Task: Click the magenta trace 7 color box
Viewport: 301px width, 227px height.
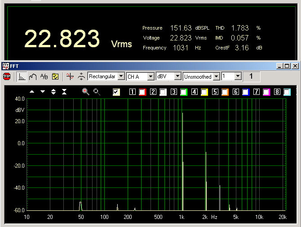Action: (266, 92)
